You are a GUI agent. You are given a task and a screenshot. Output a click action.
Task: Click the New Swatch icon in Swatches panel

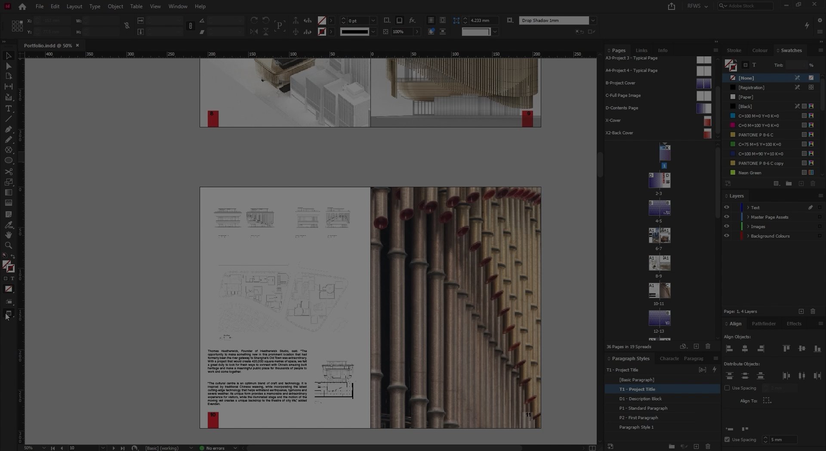[x=801, y=183]
